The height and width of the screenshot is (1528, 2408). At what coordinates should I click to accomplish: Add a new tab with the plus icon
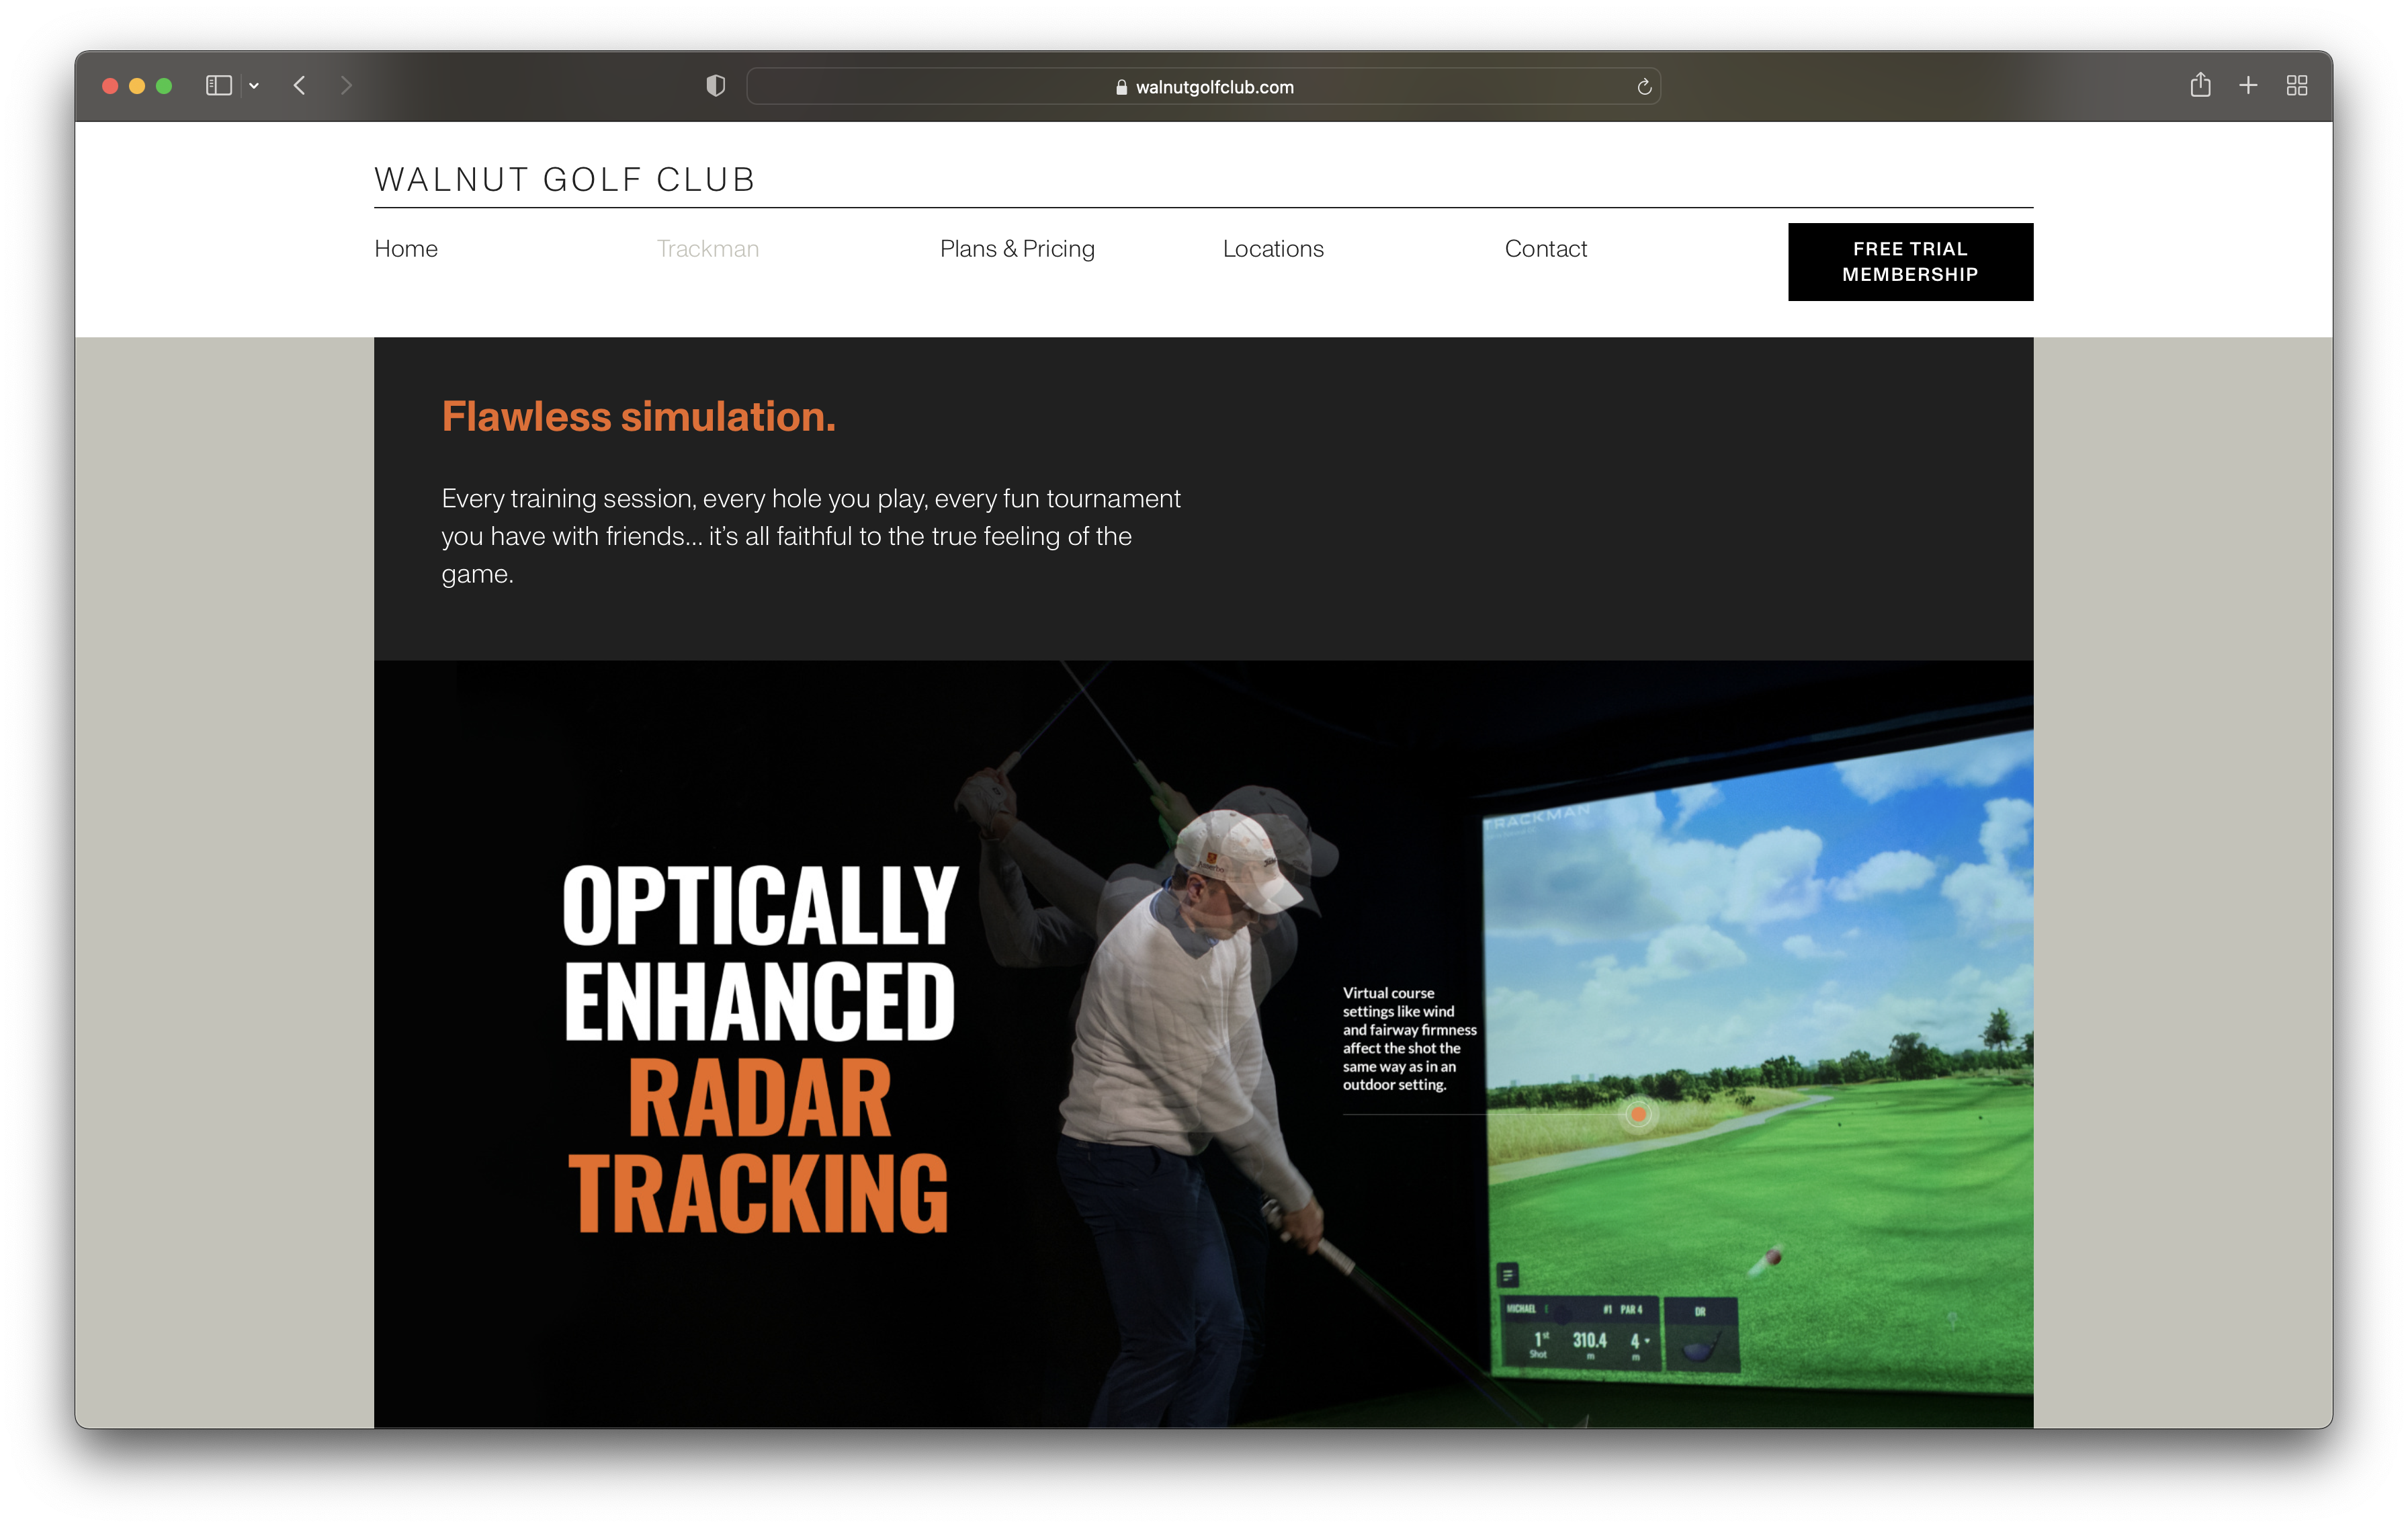pos(2248,86)
